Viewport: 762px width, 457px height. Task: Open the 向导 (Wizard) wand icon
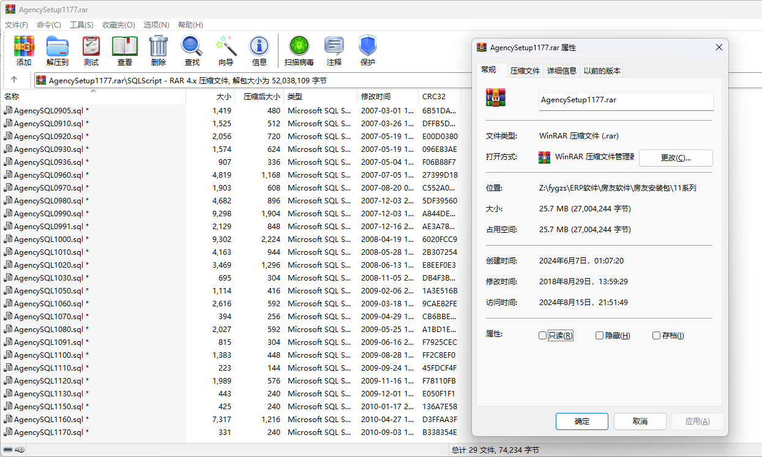226,46
